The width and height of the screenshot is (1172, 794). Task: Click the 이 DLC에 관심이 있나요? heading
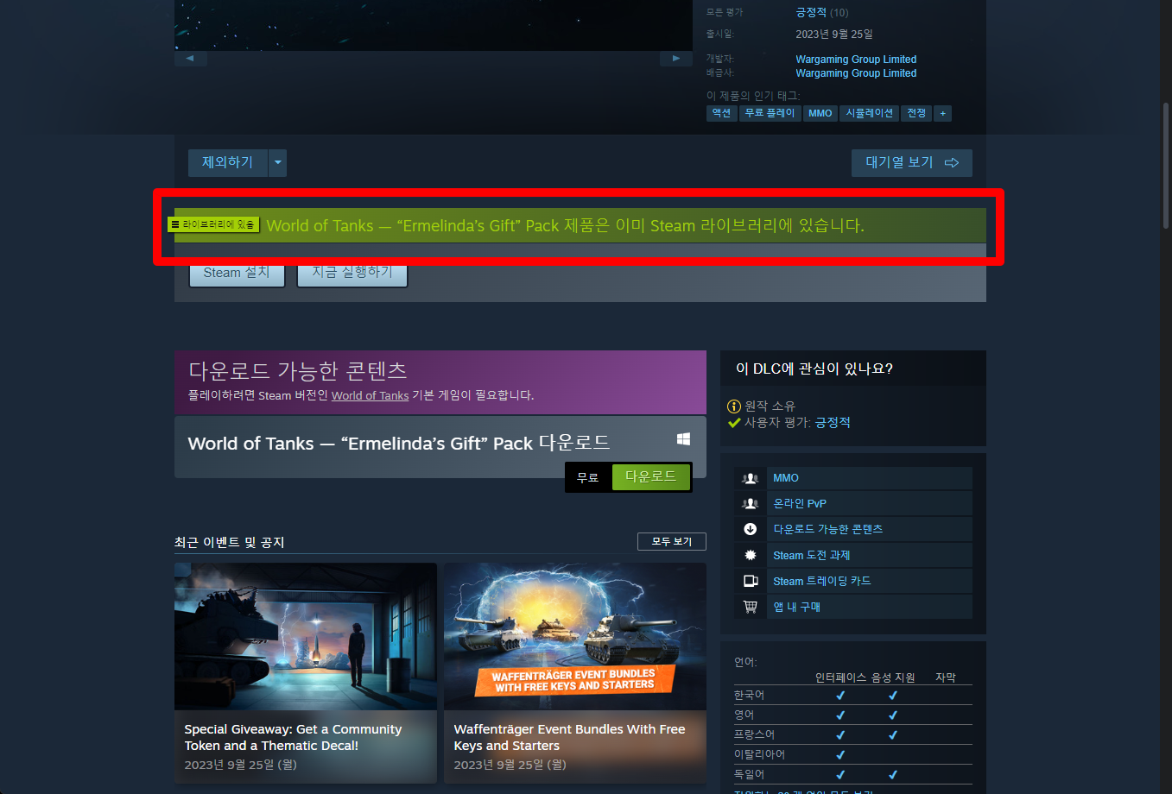point(814,369)
